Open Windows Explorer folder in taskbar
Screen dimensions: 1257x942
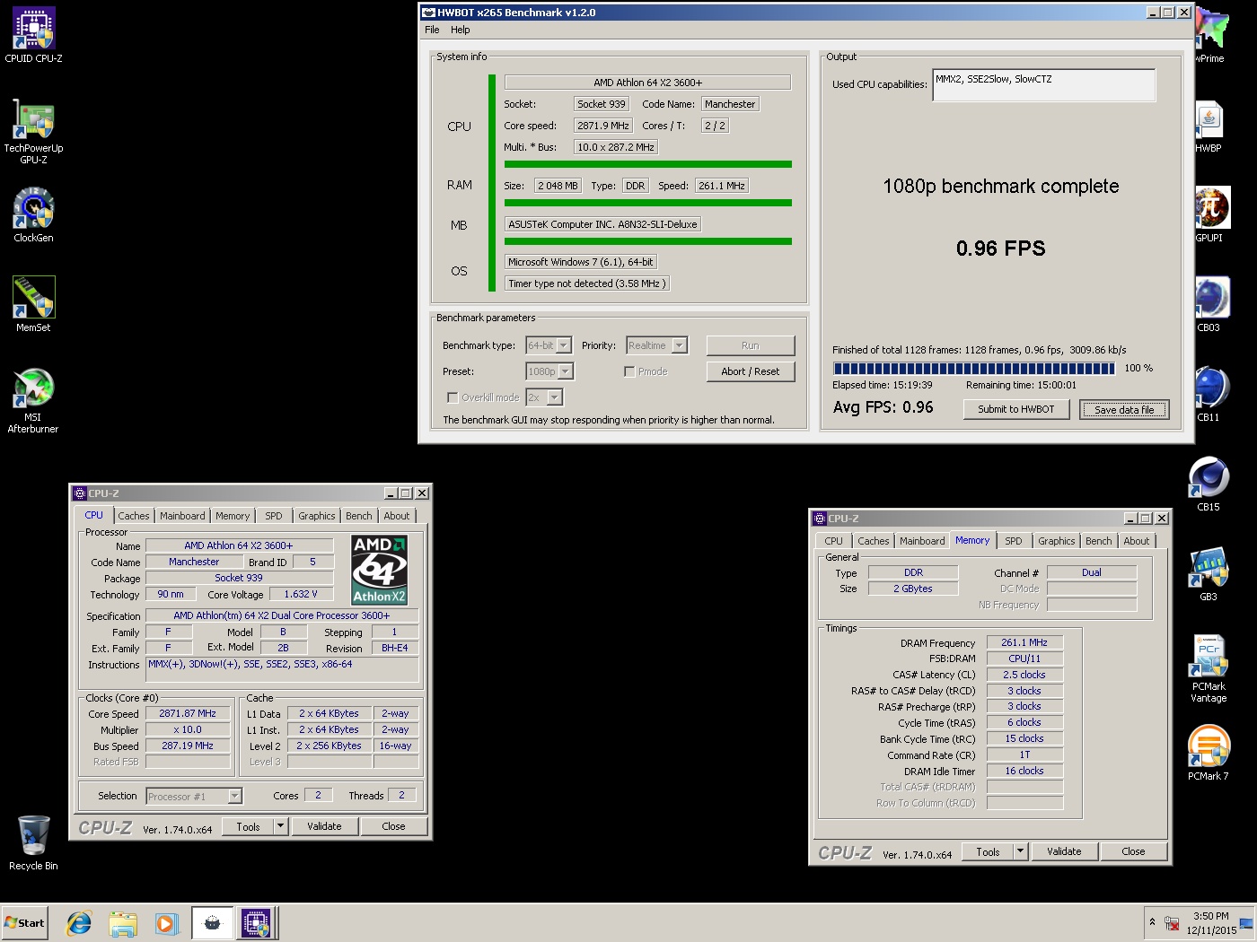click(x=123, y=922)
